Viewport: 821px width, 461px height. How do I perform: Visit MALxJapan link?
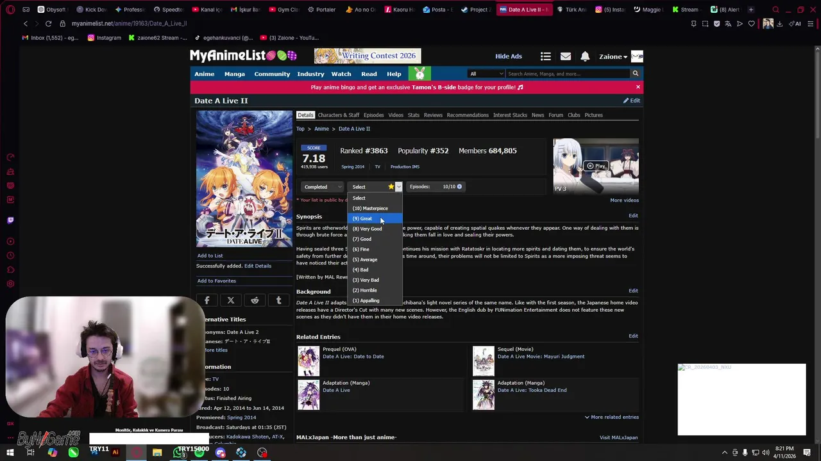tap(619, 437)
